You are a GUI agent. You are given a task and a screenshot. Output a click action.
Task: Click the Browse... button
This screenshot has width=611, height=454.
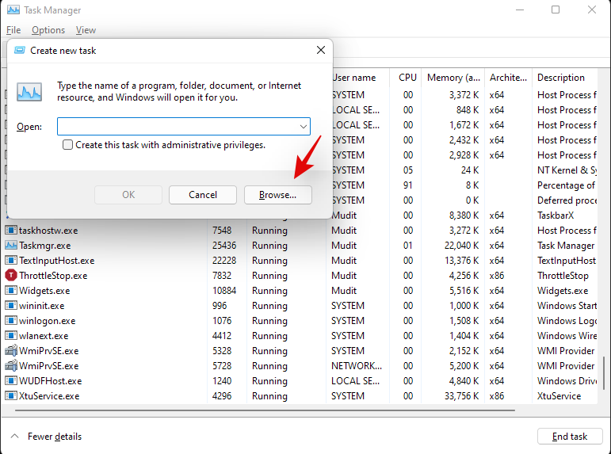click(278, 195)
